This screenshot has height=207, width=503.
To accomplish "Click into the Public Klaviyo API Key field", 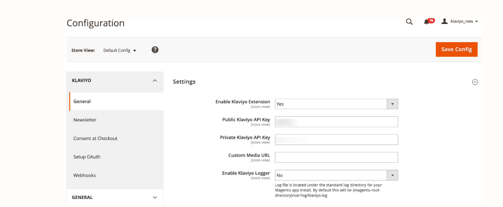I will [336, 122].
